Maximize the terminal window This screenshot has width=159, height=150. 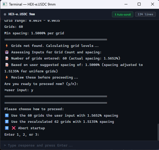point(139,4)
